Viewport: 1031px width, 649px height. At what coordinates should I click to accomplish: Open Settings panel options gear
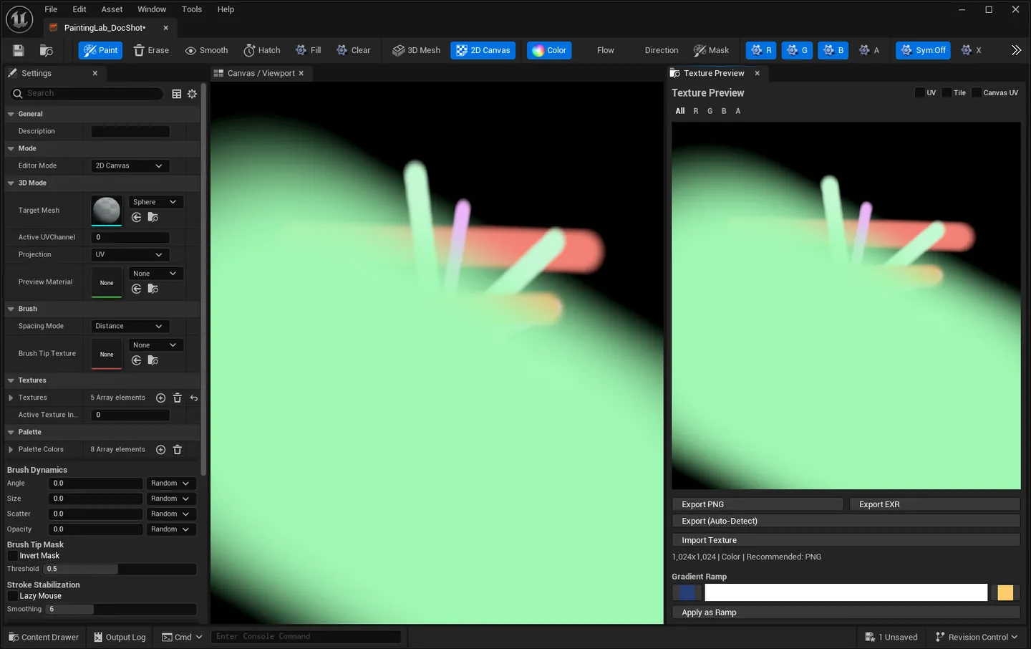click(x=192, y=94)
